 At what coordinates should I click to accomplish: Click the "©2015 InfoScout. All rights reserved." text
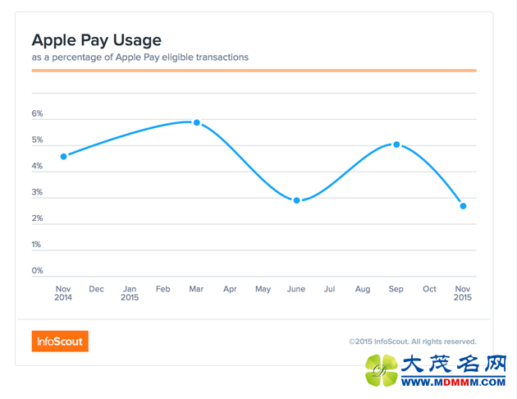point(413,342)
